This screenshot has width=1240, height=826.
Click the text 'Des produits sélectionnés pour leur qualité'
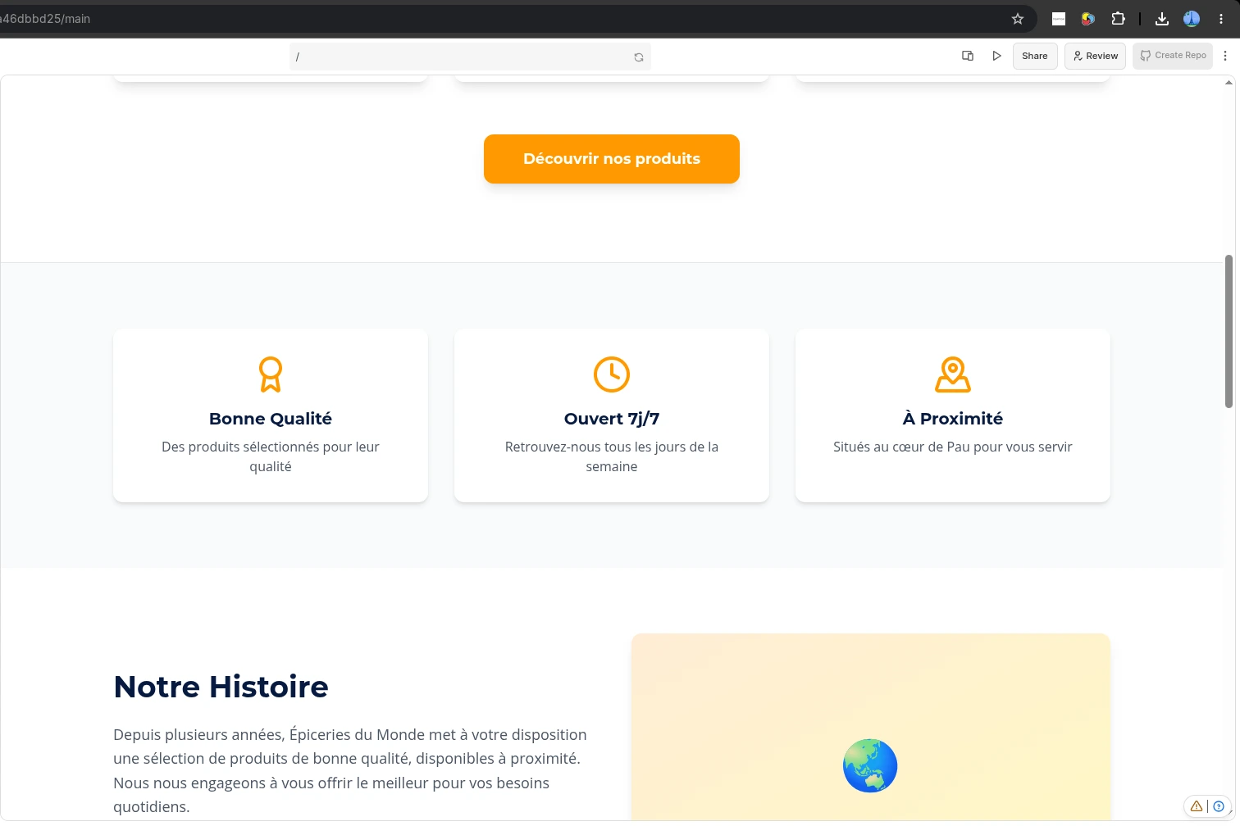pos(271,456)
